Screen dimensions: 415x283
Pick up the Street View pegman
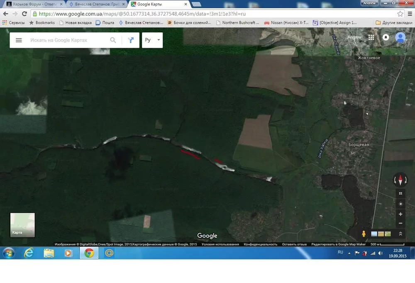point(364,234)
